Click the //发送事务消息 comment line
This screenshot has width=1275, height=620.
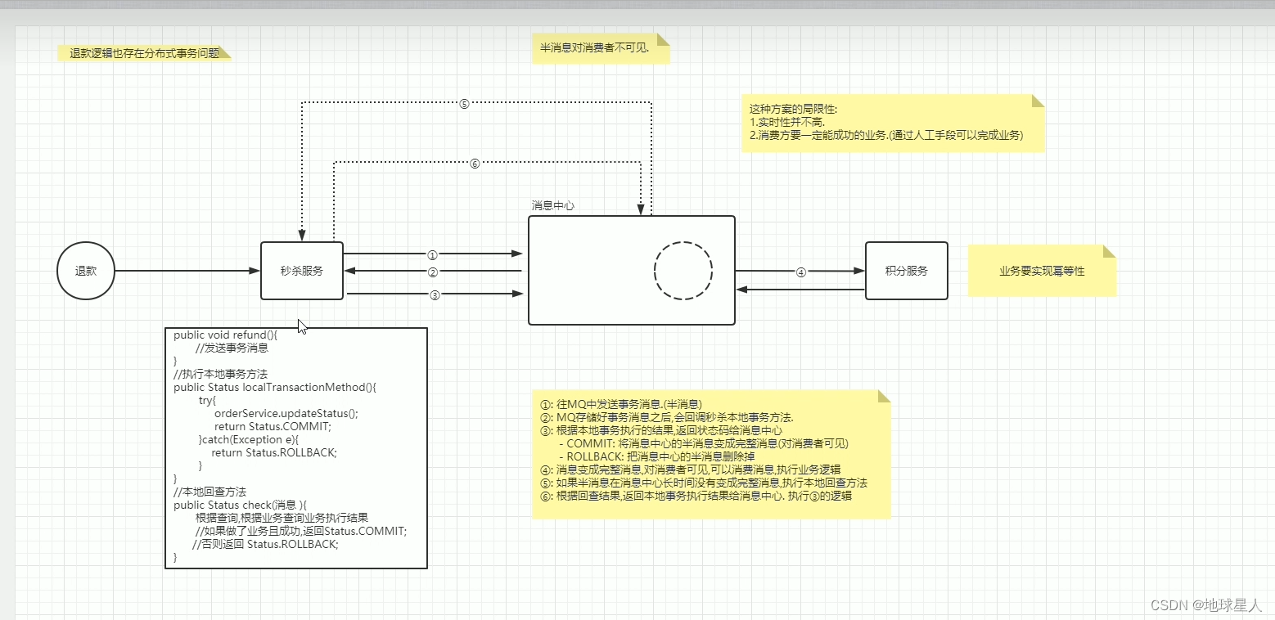click(x=232, y=348)
